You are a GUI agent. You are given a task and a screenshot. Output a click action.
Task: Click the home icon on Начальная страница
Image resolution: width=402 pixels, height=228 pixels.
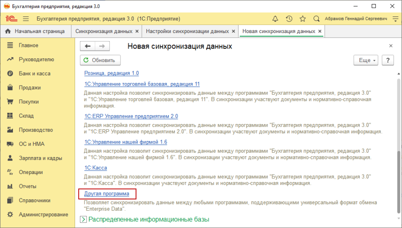tap(8, 31)
